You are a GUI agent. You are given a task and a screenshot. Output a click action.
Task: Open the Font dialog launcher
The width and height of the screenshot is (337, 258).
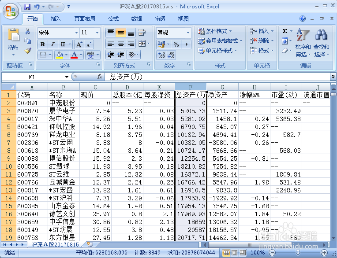pos(98,64)
